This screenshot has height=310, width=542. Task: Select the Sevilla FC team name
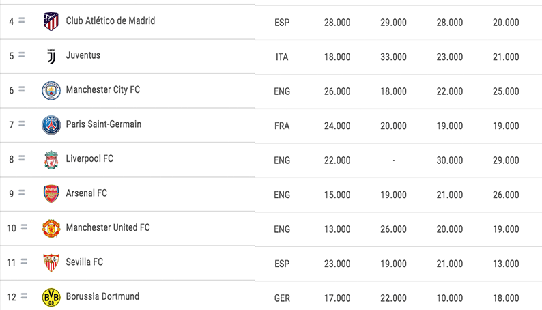(x=86, y=262)
